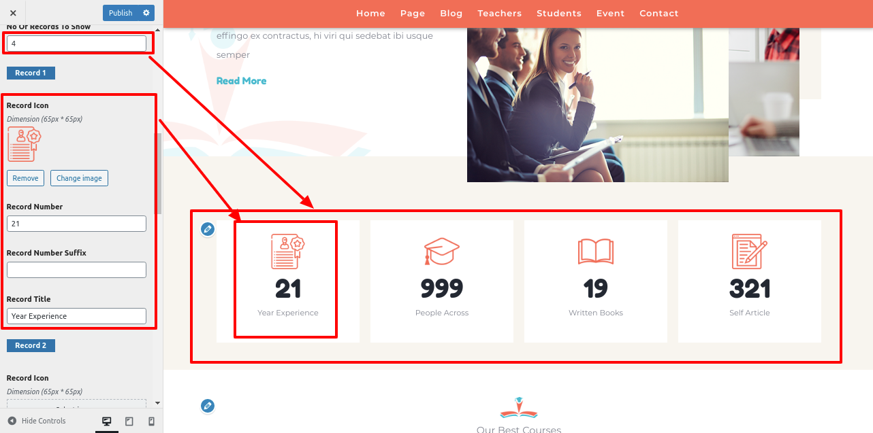The width and height of the screenshot is (873, 433).
Task: Click the Publish button
Action: [121, 13]
